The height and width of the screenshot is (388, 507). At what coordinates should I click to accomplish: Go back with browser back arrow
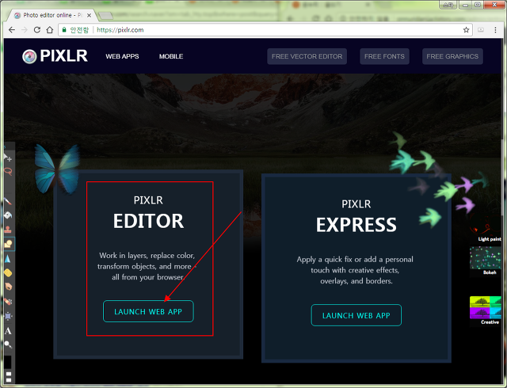[x=12, y=30]
